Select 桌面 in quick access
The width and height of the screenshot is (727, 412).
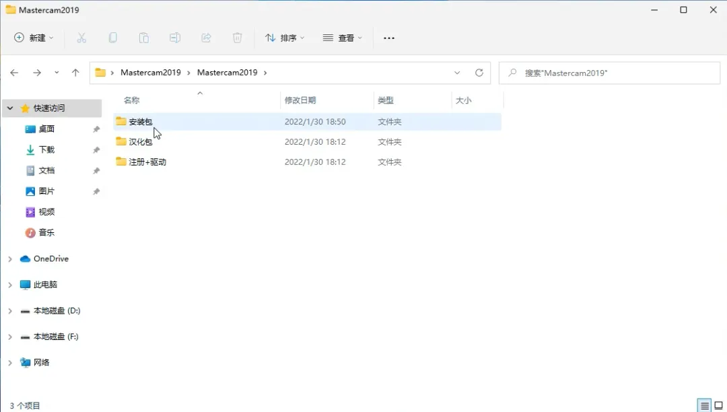(x=46, y=129)
